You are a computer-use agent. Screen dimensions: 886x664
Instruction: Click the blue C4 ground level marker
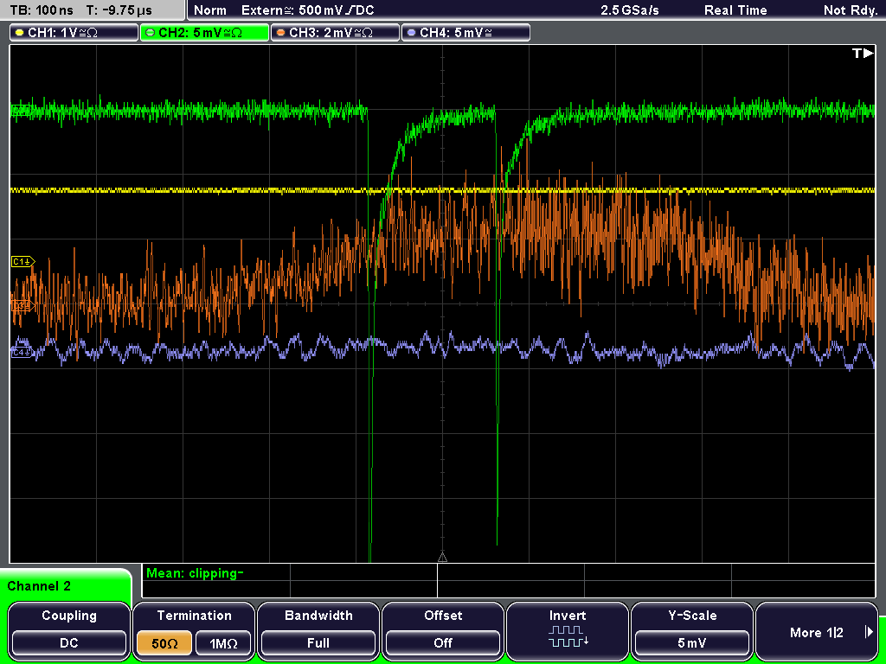(x=22, y=353)
